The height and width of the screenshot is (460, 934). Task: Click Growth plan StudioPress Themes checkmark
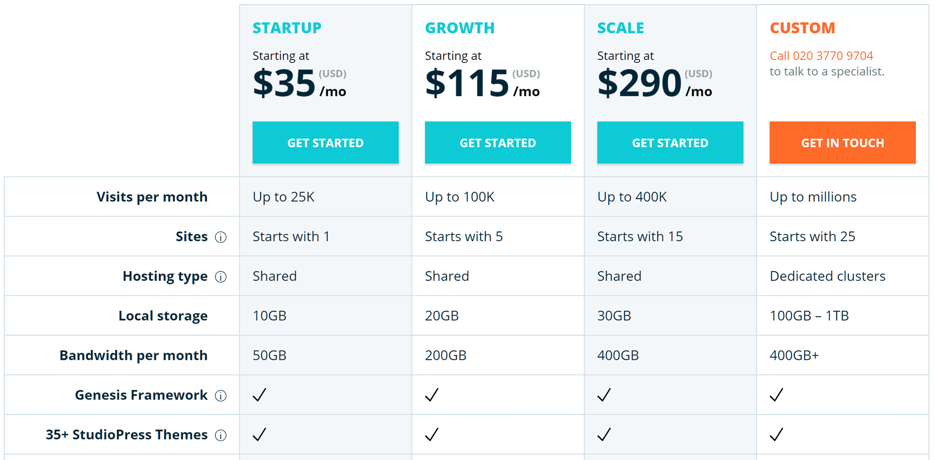432,434
